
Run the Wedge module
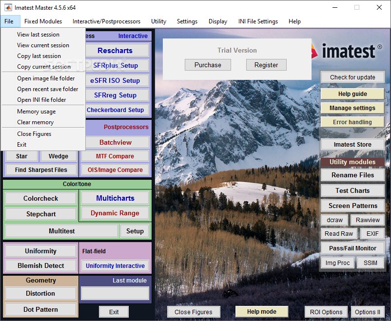59,156
